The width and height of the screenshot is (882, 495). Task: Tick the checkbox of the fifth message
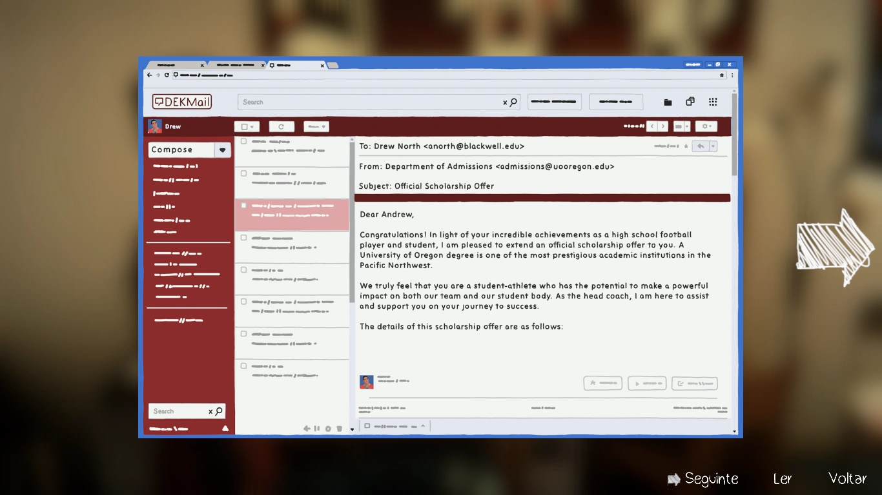point(244,269)
